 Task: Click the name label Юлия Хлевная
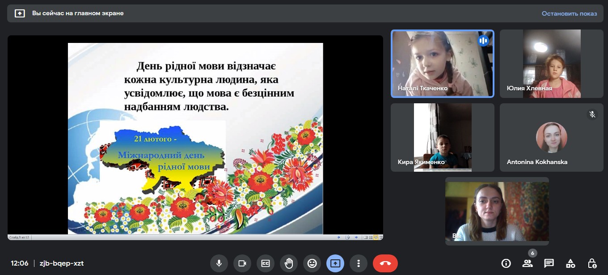pos(529,89)
